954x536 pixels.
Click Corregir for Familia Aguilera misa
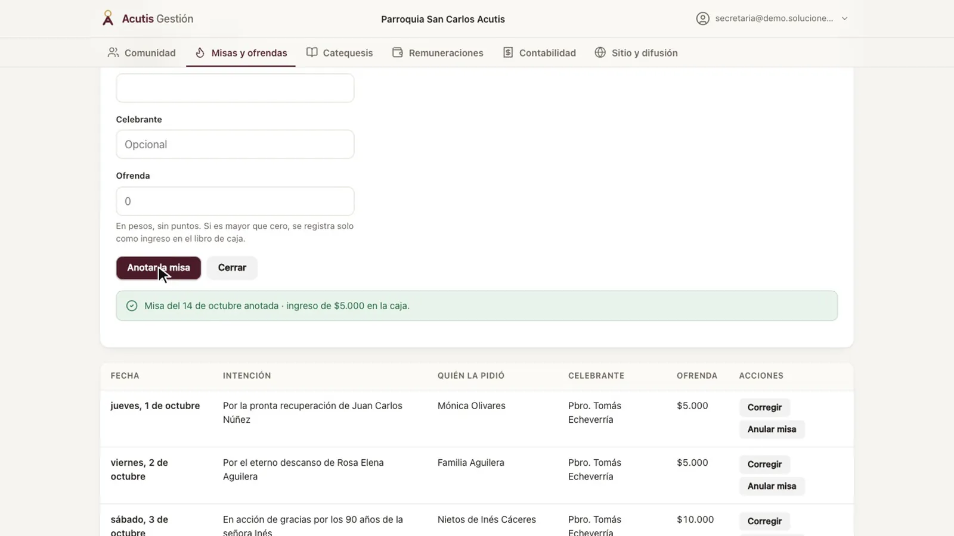pyautogui.click(x=764, y=464)
